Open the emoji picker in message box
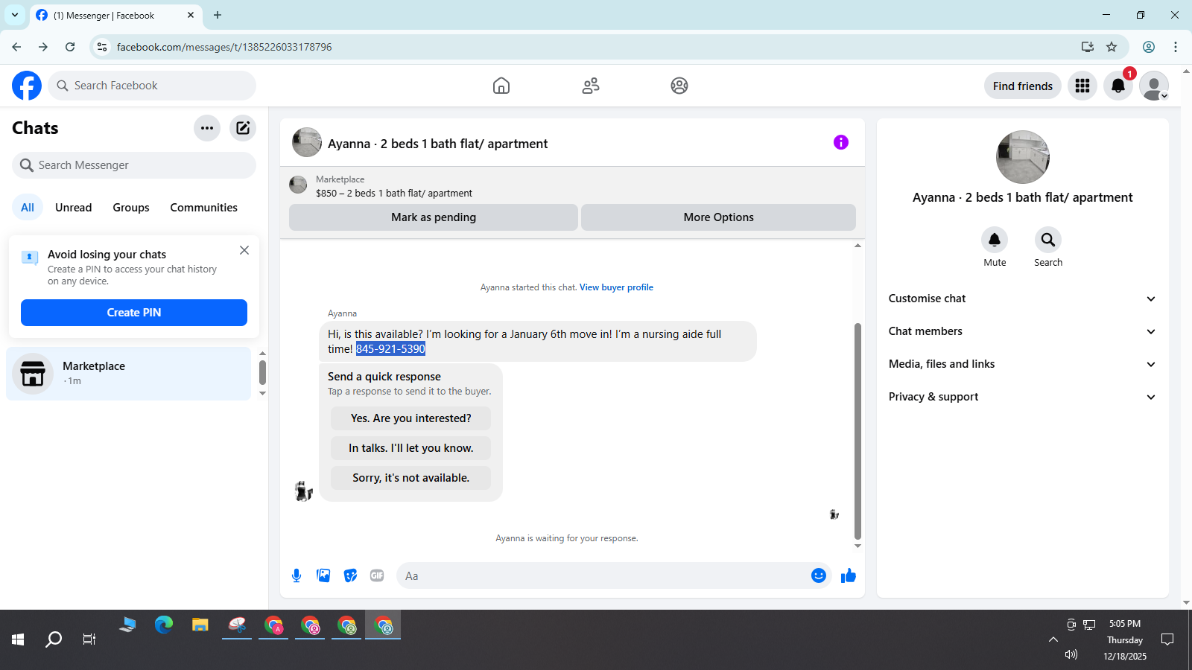1192x670 pixels. pyautogui.click(x=819, y=575)
